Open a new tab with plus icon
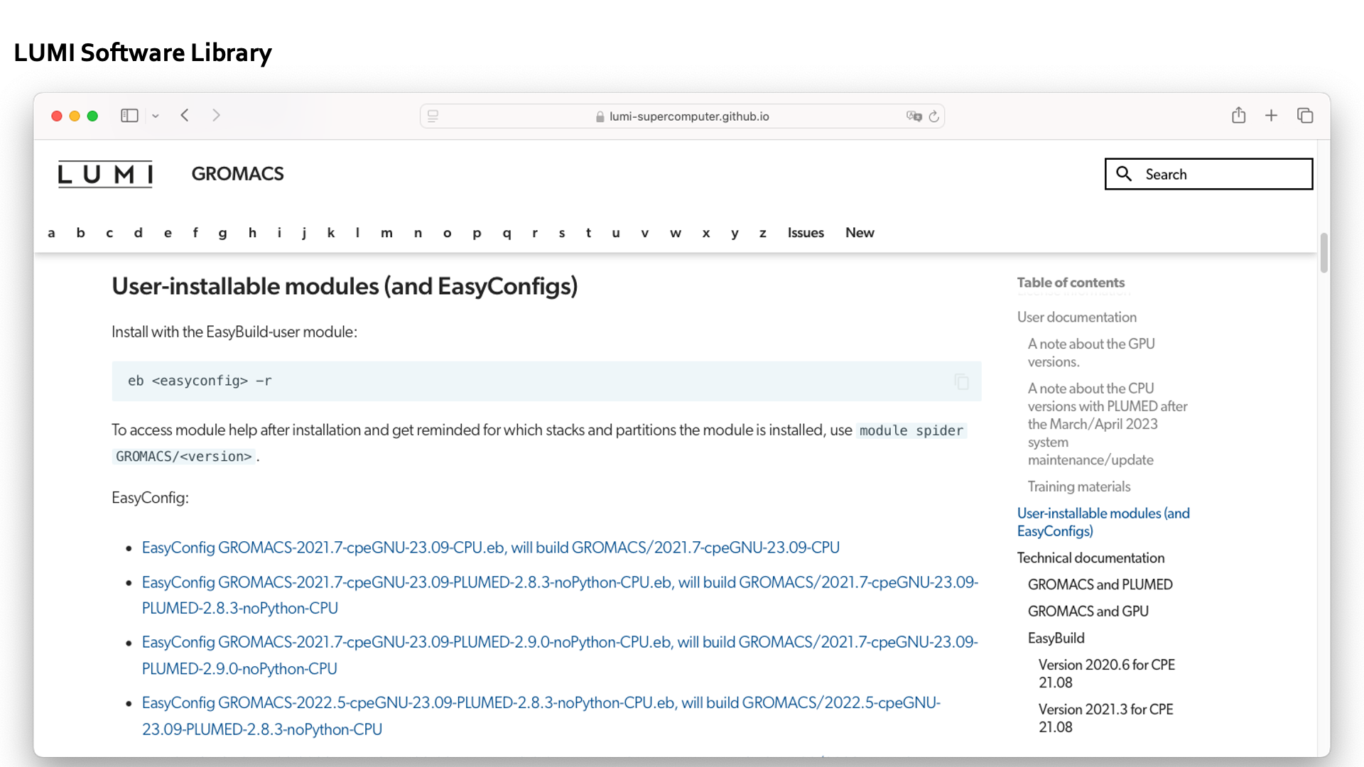Screen dimensions: 1364x767 (1271, 115)
